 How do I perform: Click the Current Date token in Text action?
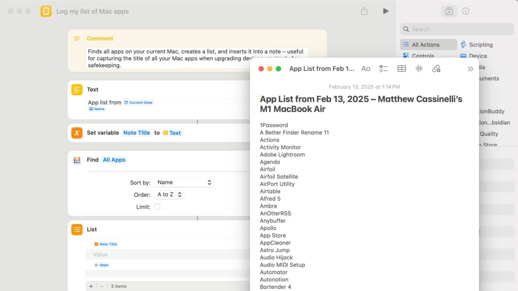[138, 102]
